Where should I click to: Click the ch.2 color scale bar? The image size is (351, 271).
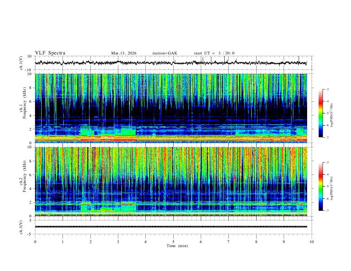[x=321, y=186]
